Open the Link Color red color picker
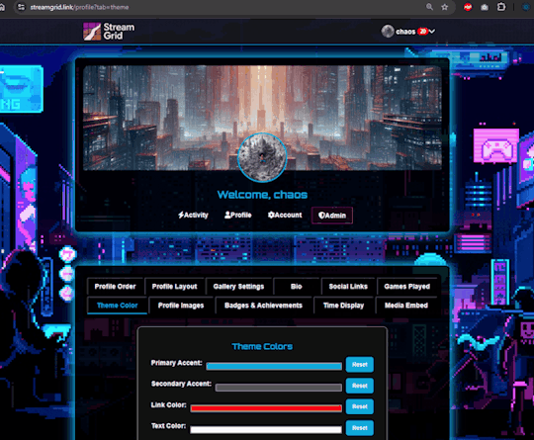Image resolution: width=534 pixels, height=440 pixels. click(266, 408)
